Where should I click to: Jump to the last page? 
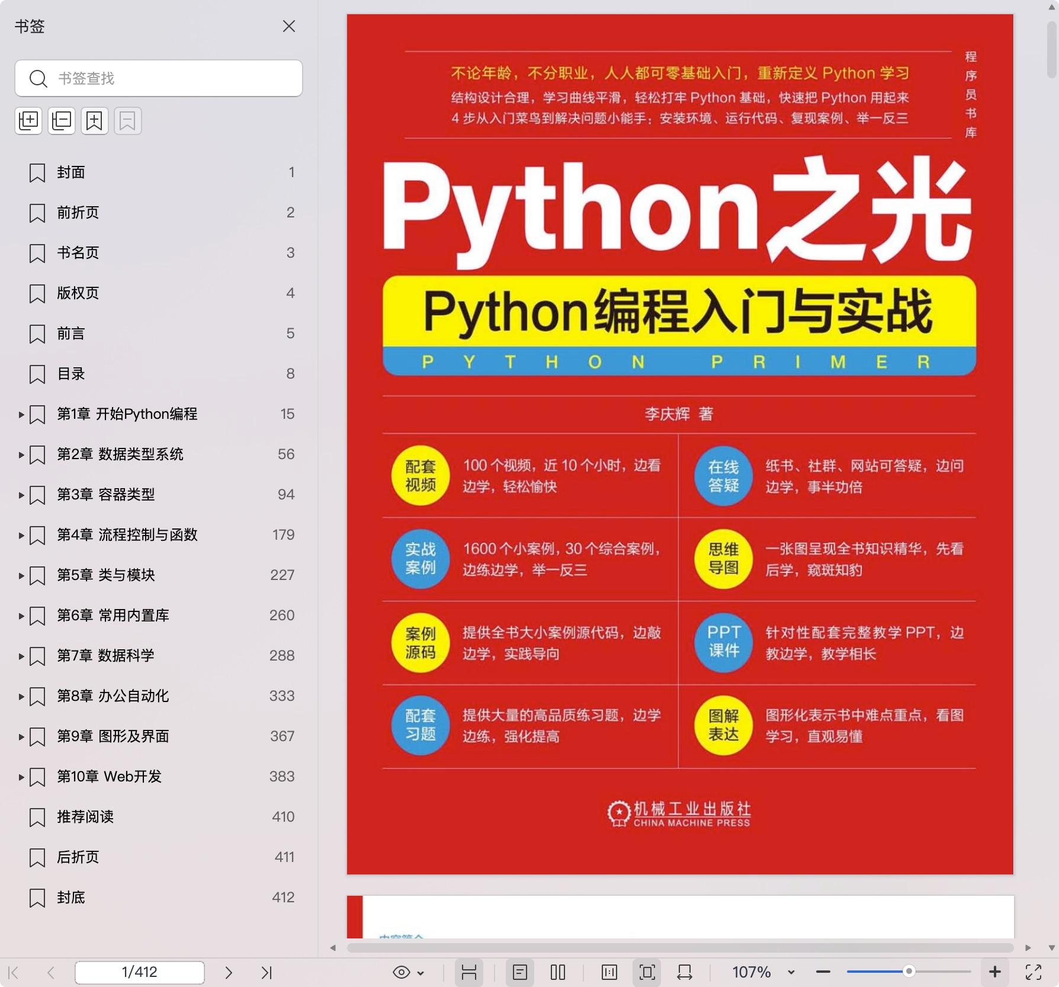click(267, 972)
